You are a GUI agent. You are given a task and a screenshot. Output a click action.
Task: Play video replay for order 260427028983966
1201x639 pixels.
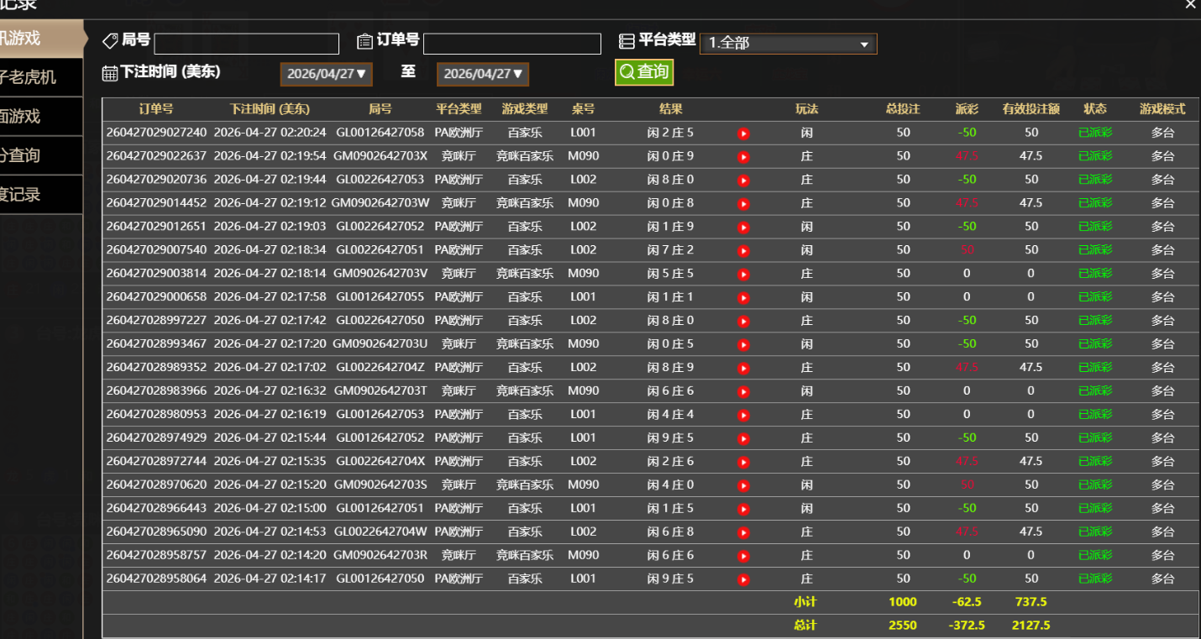coord(743,392)
